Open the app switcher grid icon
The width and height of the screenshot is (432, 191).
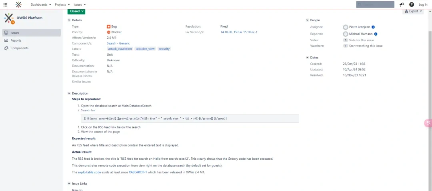tap(5, 4)
